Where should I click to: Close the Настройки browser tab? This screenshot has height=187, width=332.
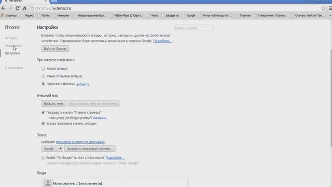[46, 1]
